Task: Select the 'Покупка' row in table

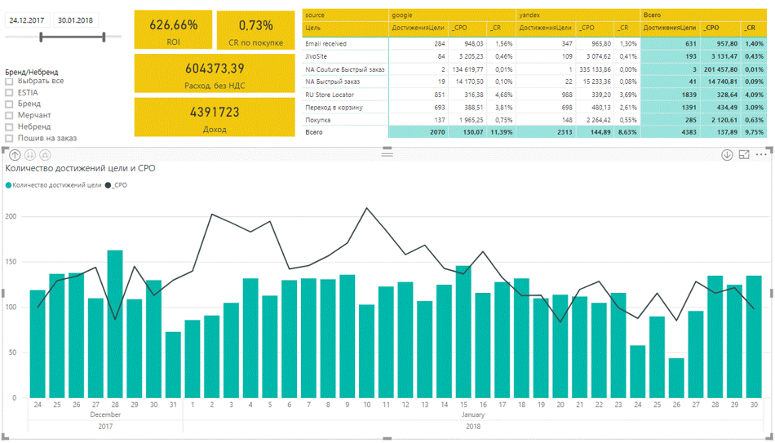Action: pyautogui.click(x=318, y=119)
